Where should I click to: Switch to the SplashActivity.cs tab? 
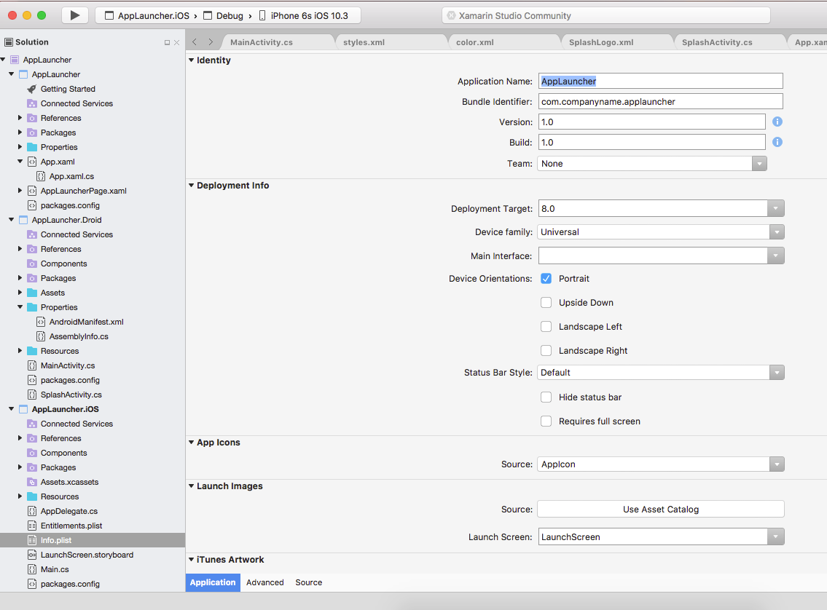[717, 42]
